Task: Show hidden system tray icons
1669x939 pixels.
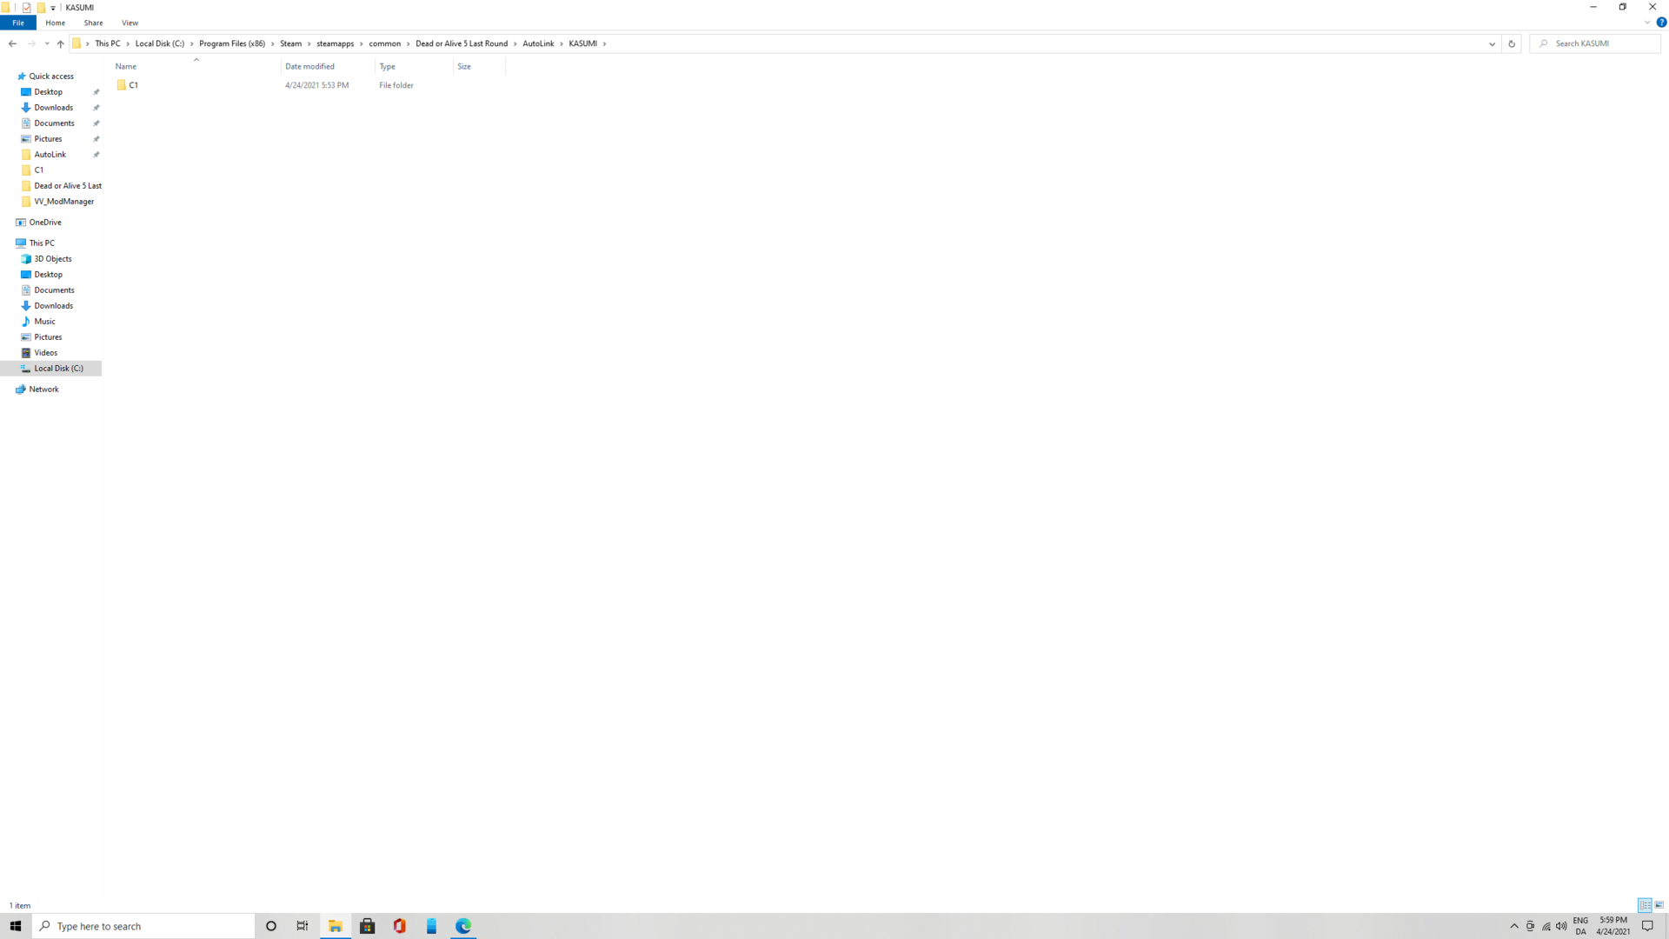Action: [1514, 926]
